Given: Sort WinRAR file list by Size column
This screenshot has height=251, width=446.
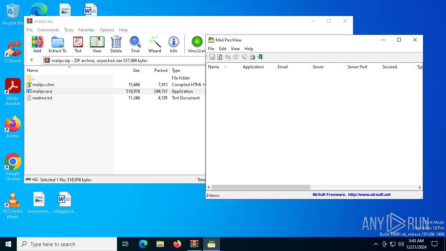Looking at the screenshot, I should coord(128,70).
